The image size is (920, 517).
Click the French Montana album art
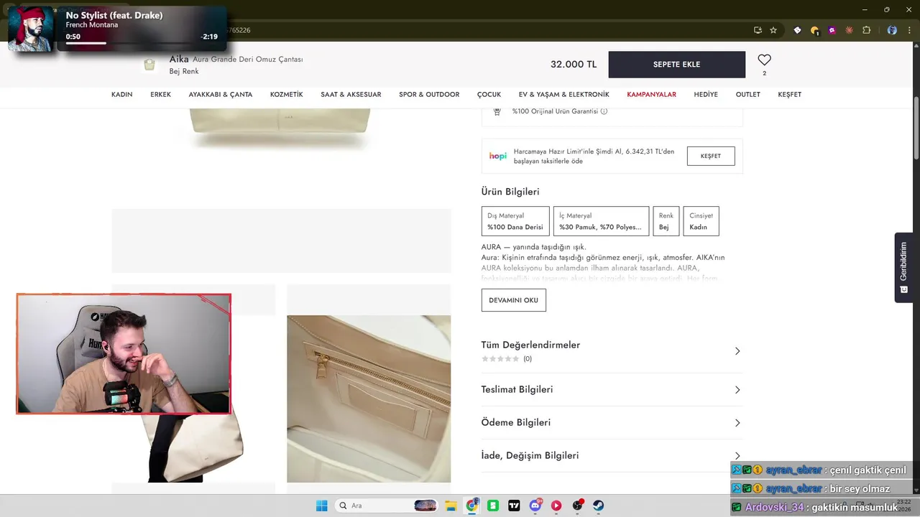(x=31, y=29)
